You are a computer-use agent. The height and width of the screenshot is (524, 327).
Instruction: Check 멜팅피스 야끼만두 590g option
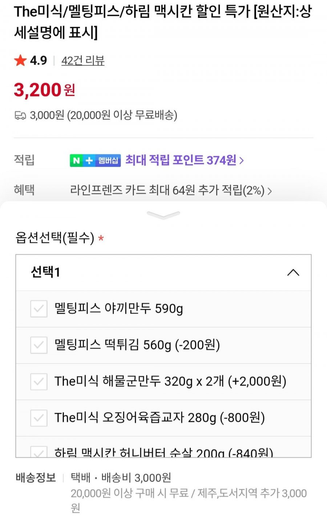point(39,309)
